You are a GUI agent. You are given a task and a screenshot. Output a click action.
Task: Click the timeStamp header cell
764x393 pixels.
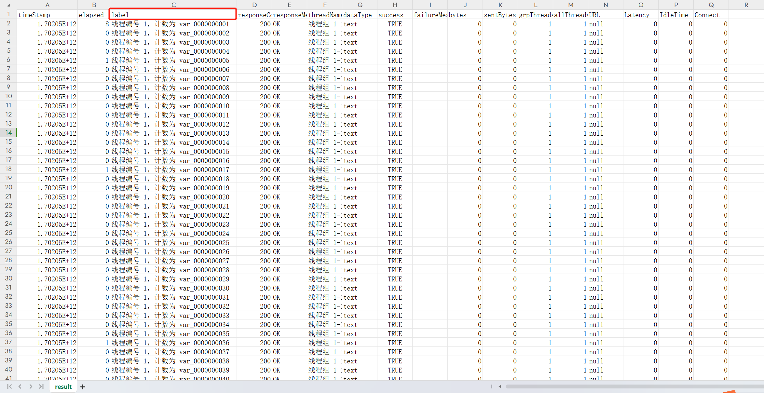click(47, 15)
